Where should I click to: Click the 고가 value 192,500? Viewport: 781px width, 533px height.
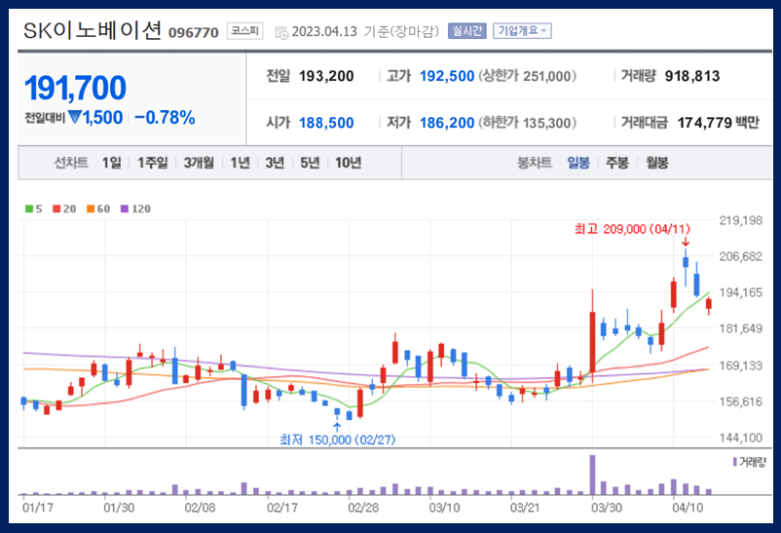447,76
